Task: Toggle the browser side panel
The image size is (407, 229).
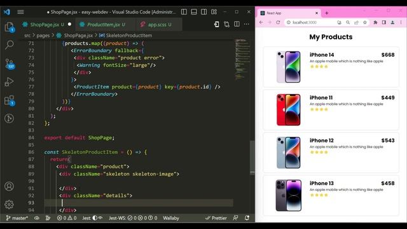Action: [x=384, y=23]
